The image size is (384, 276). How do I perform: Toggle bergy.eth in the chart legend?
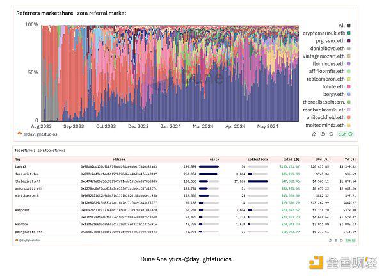(x=337, y=94)
